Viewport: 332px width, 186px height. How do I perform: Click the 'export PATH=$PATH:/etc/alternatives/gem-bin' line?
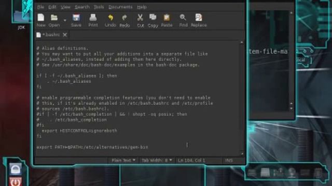pyautogui.click(x=92, y=147)
